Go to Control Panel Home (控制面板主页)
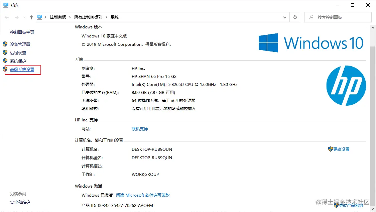This screenshot has height=212, width=376. 22,32
